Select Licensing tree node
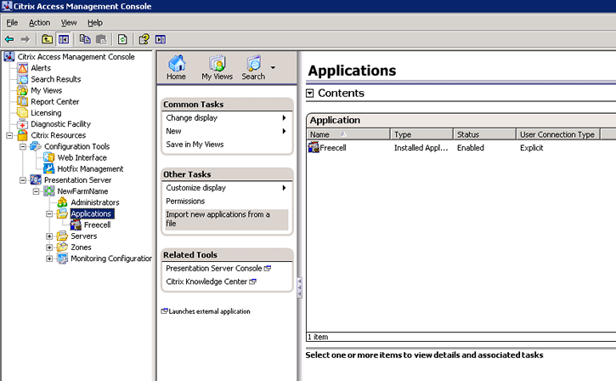The width and height of the screenshot is (616, 381). (x=46, y=113)
